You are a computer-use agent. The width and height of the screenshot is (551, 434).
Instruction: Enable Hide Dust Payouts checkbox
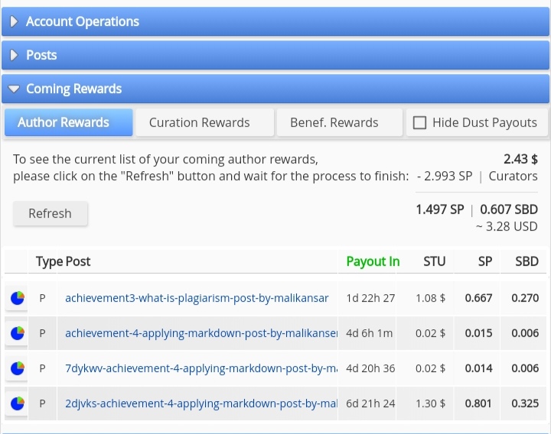click(x=419, y=123)
